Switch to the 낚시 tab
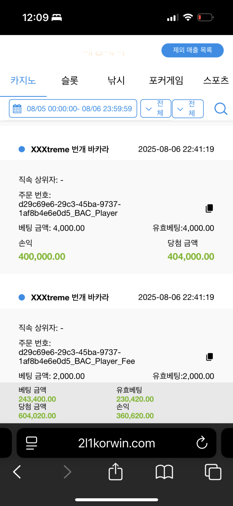The width and height of the screenshot is (233, 506). click(x=116, y=81)
